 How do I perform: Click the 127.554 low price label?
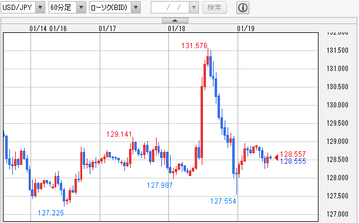tap(223, 201)
